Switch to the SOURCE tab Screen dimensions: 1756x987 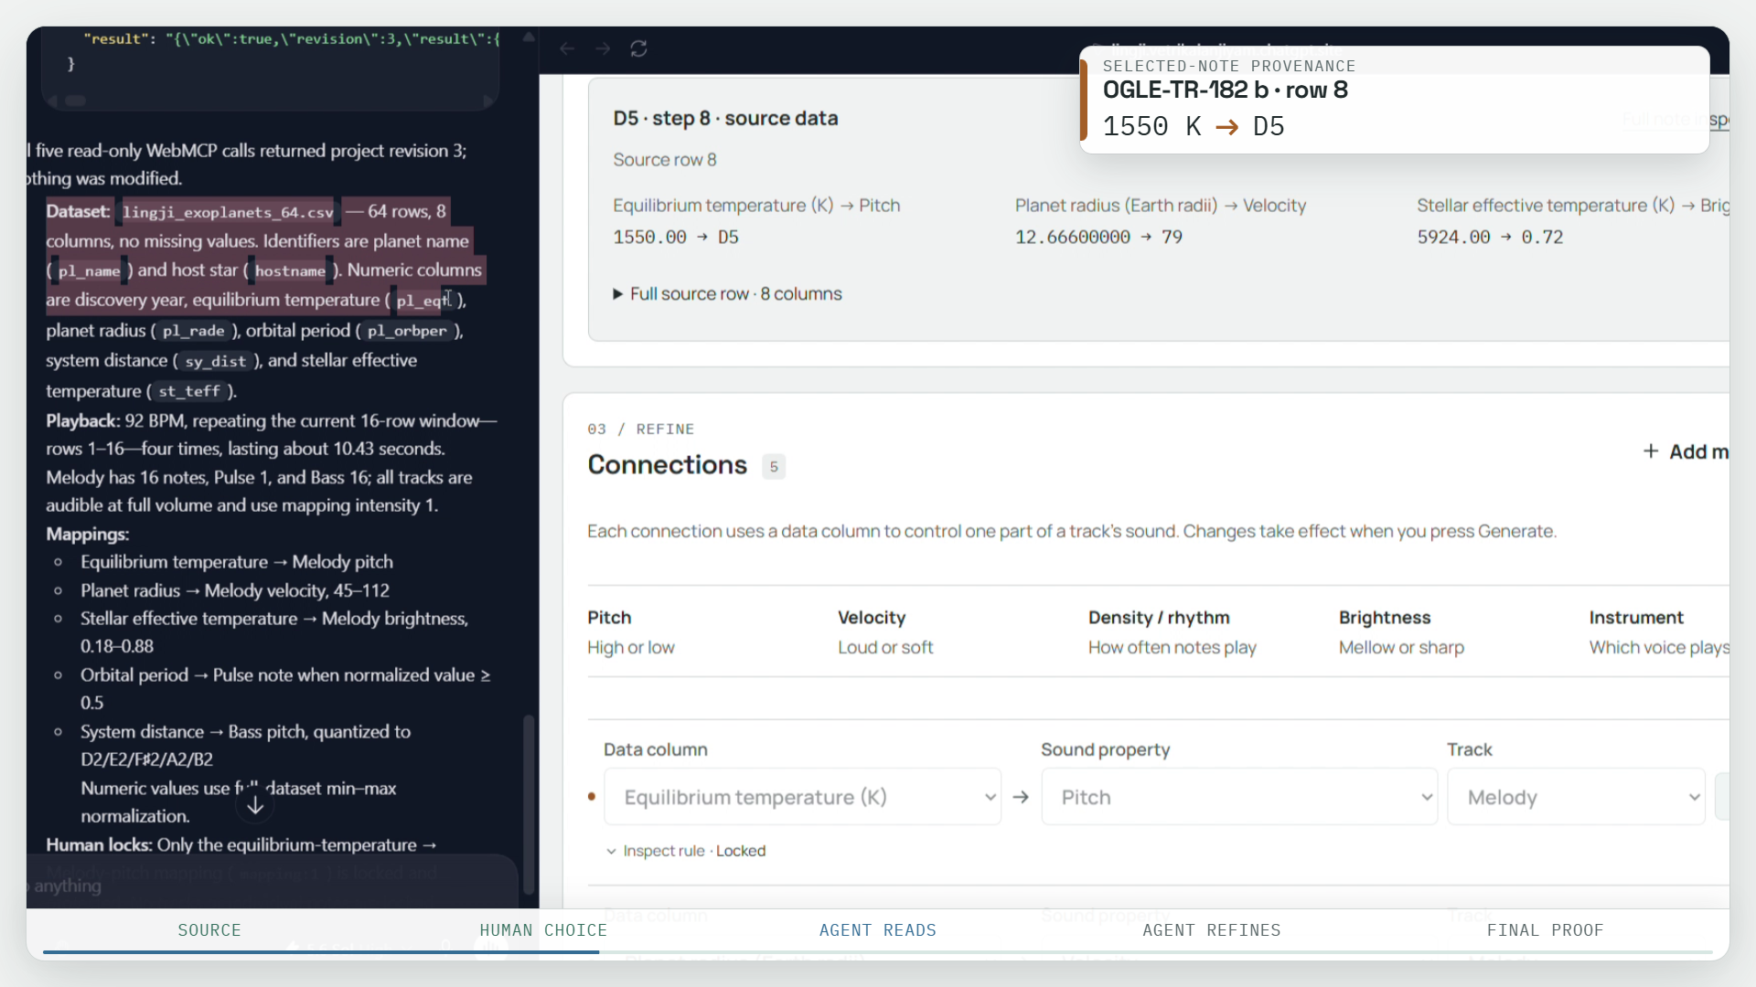(209, 929)
